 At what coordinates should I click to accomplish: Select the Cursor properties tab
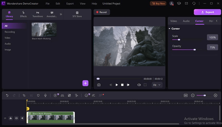pos(199,21)
